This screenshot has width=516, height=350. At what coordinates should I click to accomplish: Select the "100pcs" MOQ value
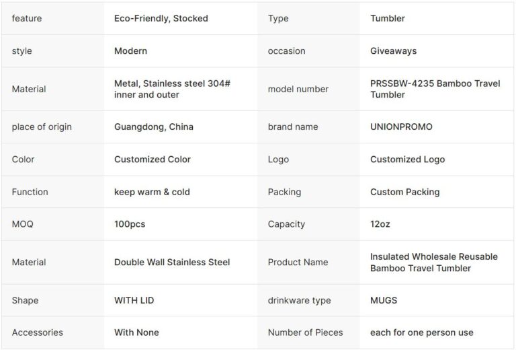tap(131, 224)
